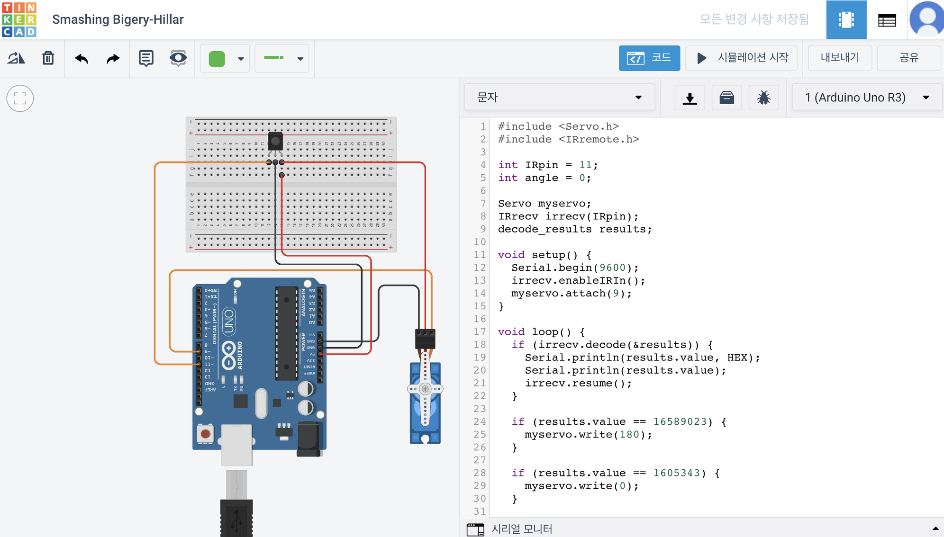Image resolution: width=944 pixels, height=537 pixels.
Task: Toggle notes visibility eye icon
Action: (178, 58)
